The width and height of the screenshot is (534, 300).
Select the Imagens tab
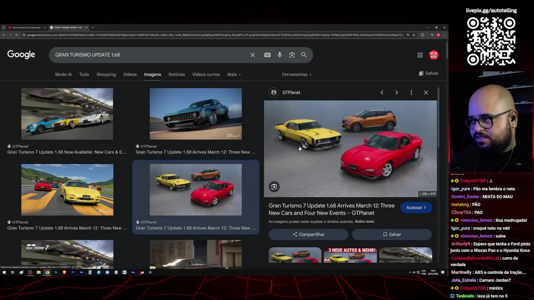coord(152,74)
